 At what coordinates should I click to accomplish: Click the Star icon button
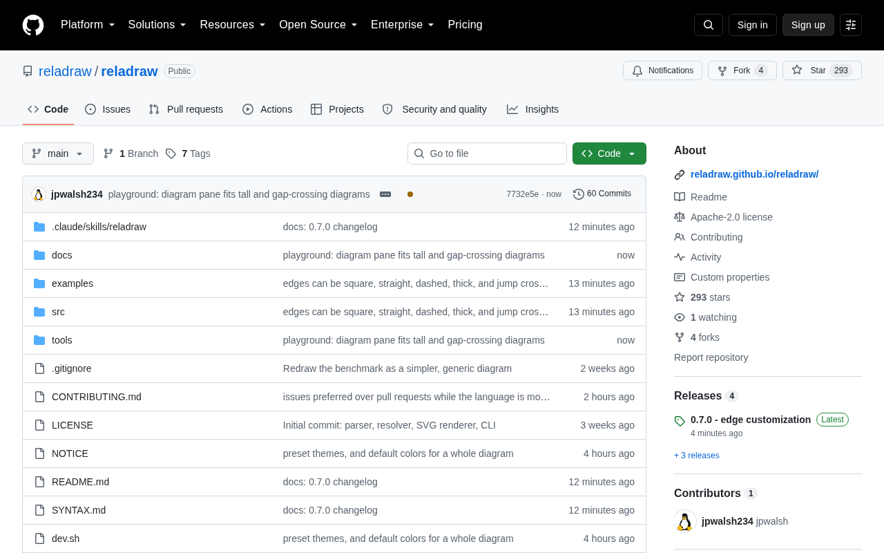point(822,71)
